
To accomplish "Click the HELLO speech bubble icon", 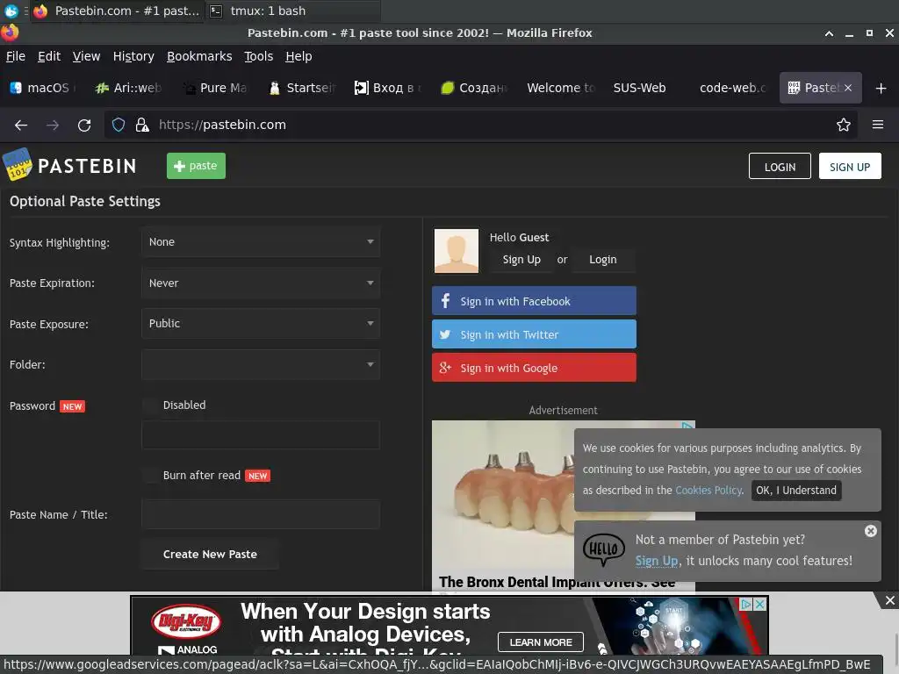I will [x=604, y=549].
